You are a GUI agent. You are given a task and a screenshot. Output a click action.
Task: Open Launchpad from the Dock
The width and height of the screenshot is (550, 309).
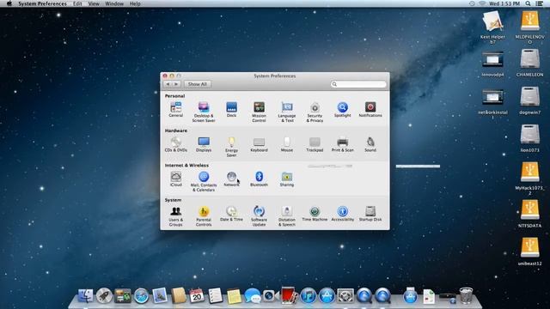tap(104, 296)
